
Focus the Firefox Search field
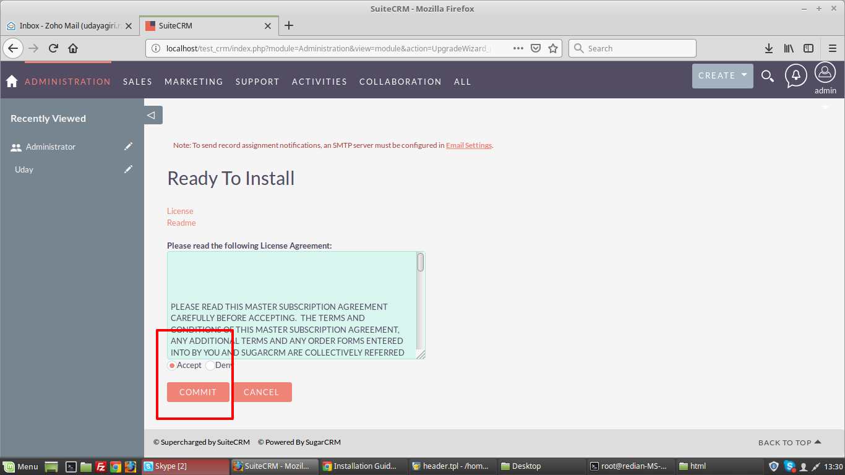[632, 48]
